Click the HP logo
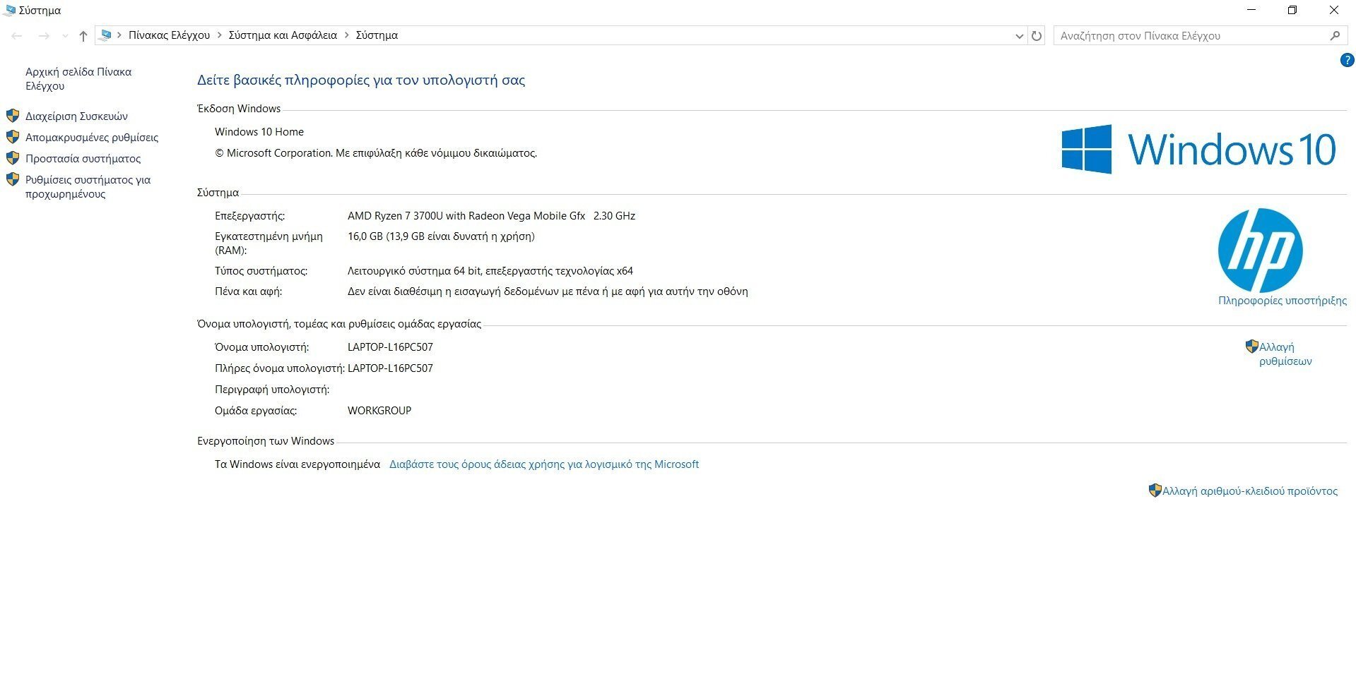Image resolution: width=1356 pixels, height=674 pixels. (1260, 250)
